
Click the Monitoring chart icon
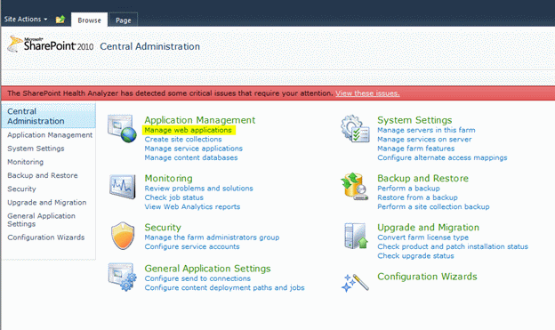[122, 186]
